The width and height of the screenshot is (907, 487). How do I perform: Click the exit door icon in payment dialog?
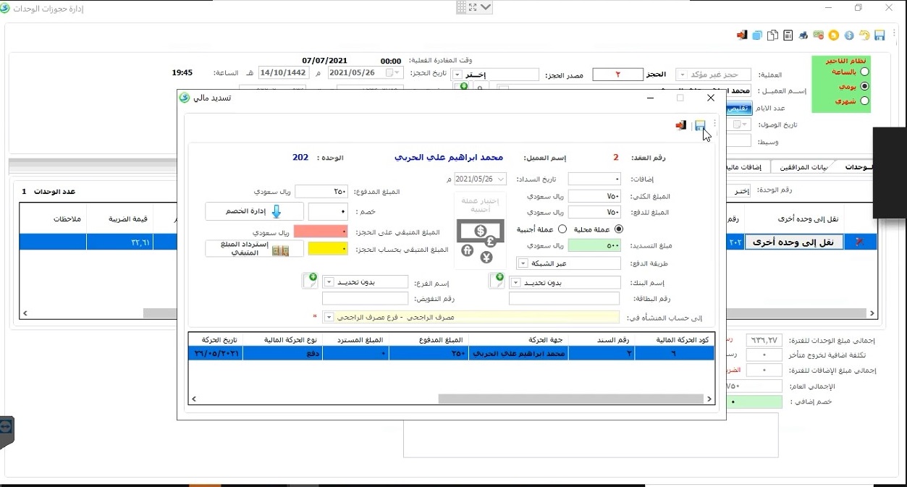click(x=680, y=126)
